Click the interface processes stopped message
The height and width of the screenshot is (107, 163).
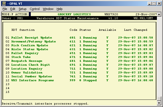point(45,104)
